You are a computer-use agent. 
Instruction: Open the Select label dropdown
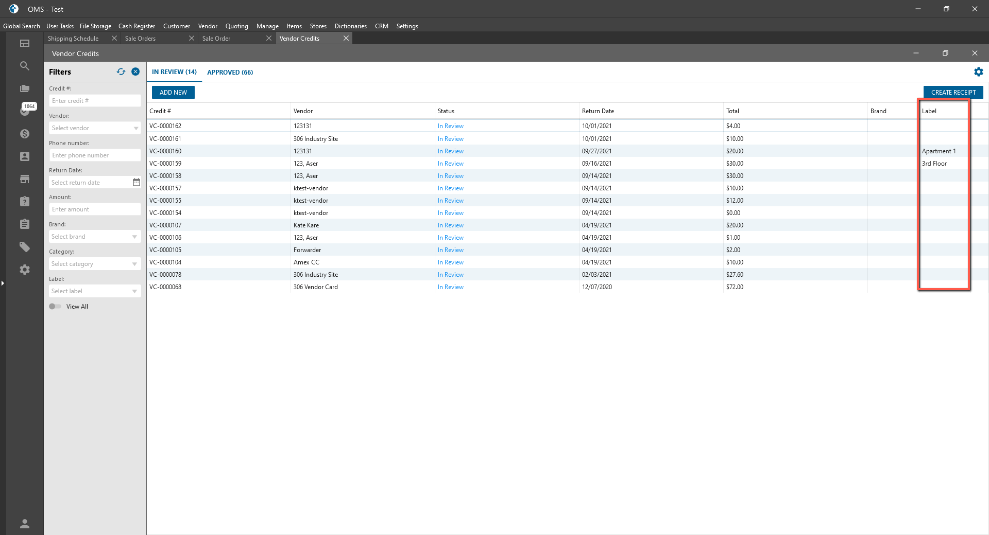[x=95, y=291]
